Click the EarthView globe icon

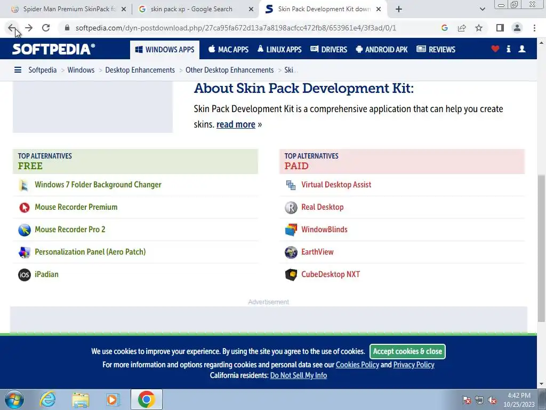coord(291,252)
